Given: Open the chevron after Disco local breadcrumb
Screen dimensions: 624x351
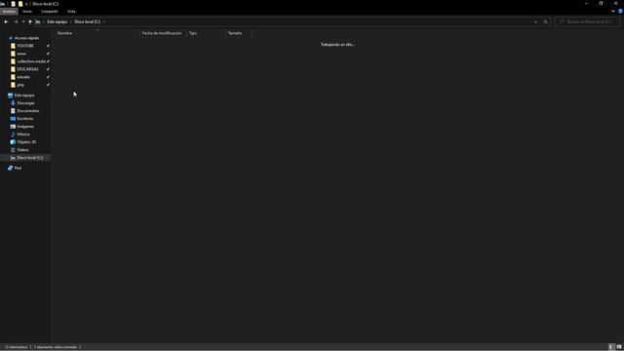Looking at the screenshot, I should click(104, 21).
